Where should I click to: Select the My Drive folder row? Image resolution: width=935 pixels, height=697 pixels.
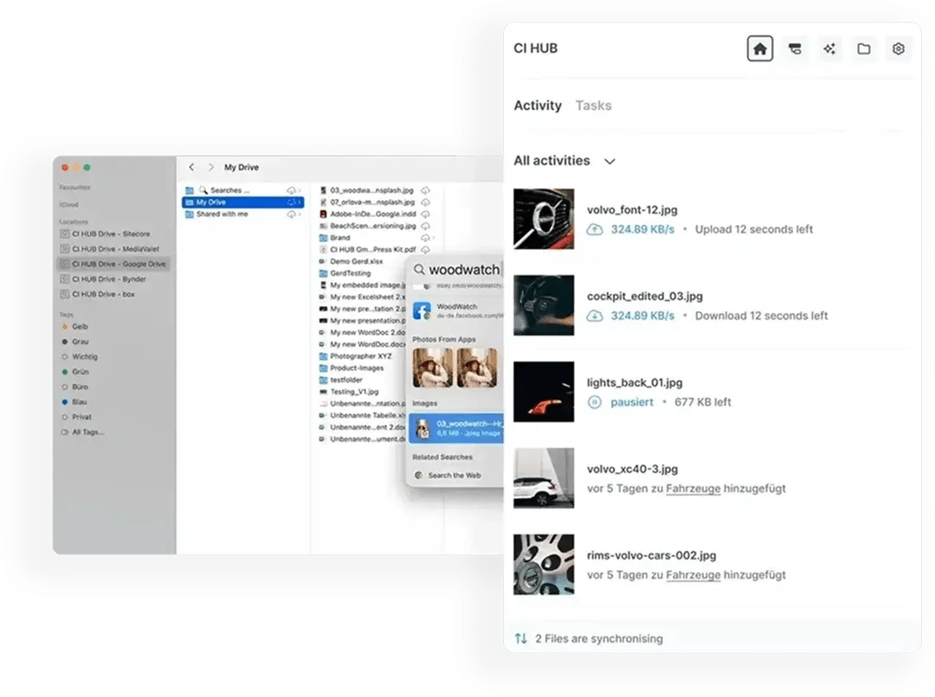[x=242, y=202]
